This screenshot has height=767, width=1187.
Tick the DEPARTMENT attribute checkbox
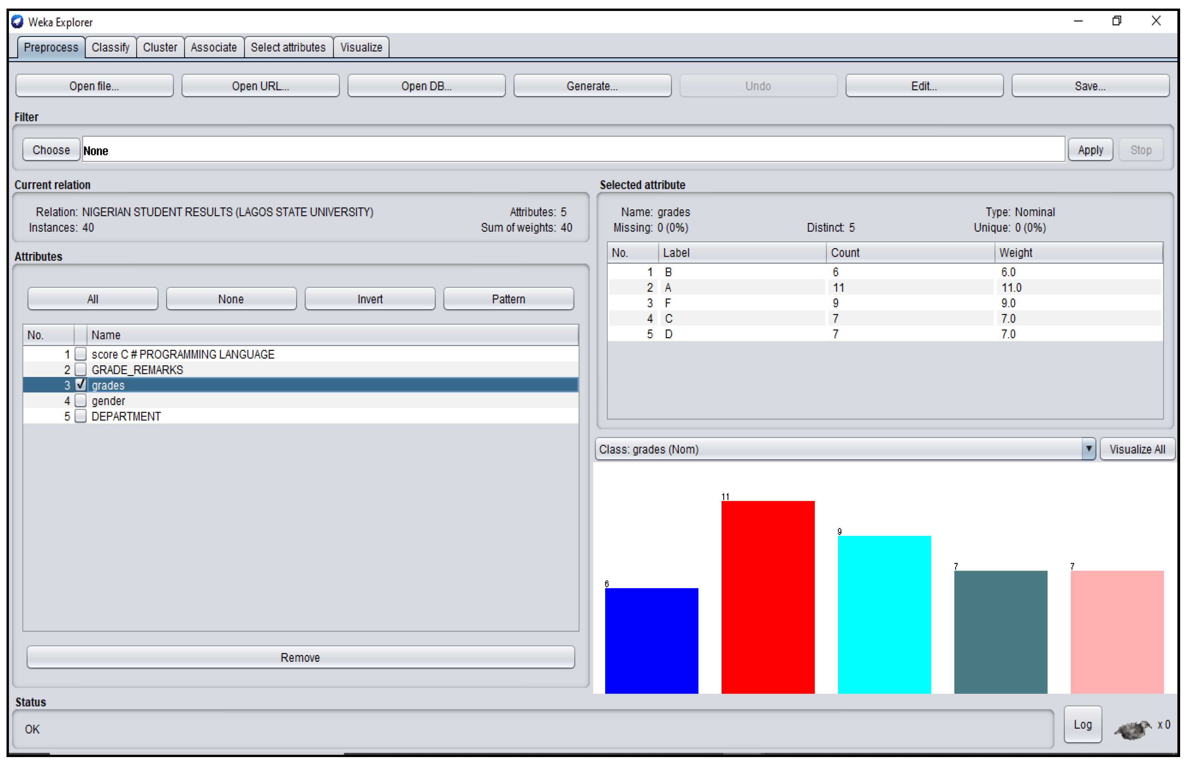[80, 416]
